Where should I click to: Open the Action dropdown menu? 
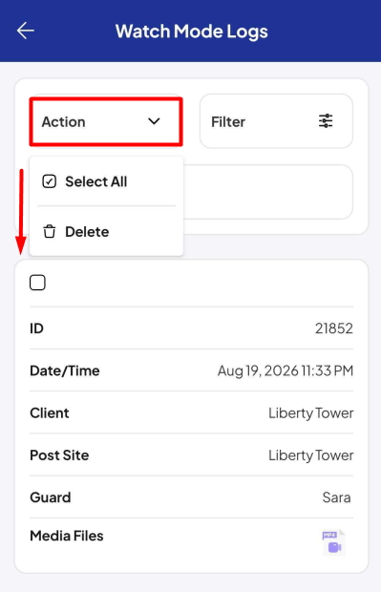tap(106, 121)
